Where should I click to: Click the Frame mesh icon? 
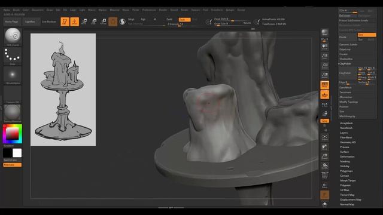point(324,138)
